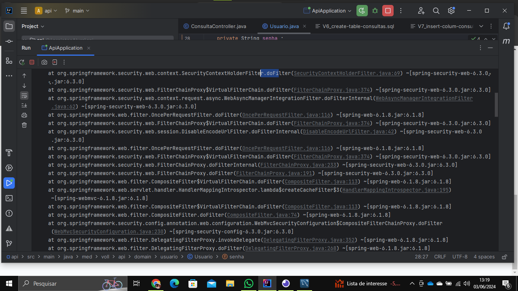Open ApiApplication run configuration dropdown
This screenshot has height=291, width=518.
tap(327, 11)
